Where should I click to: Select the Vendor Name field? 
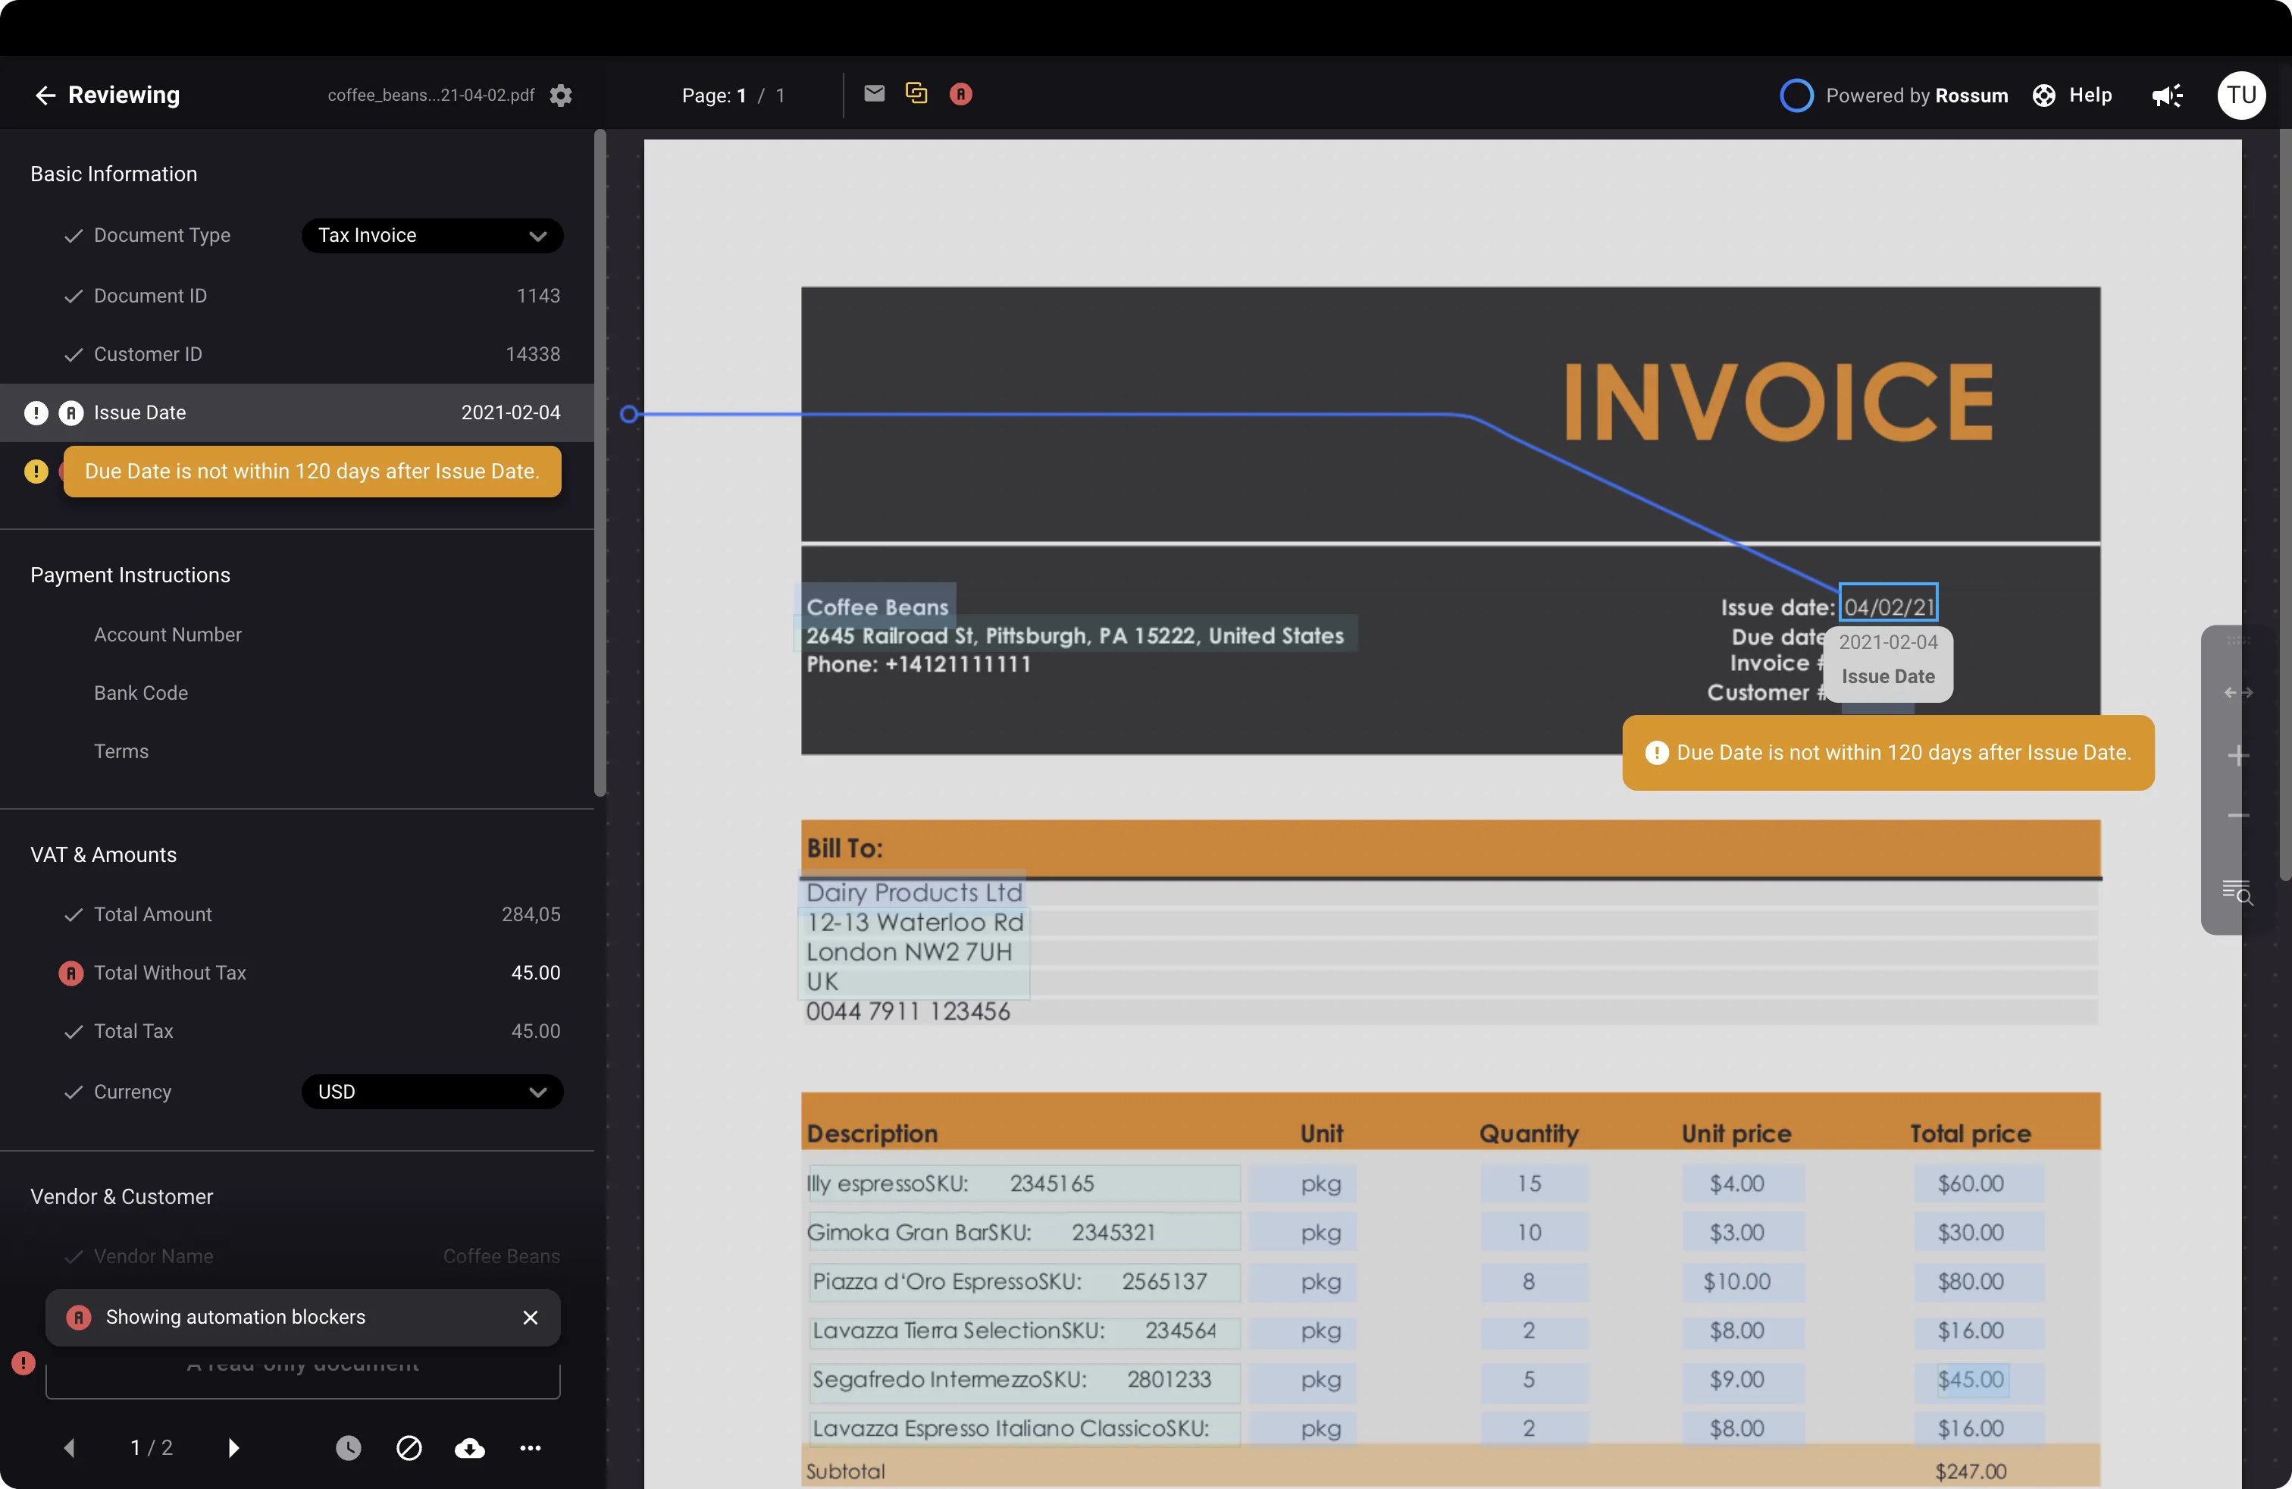(x=296, y=1256)
